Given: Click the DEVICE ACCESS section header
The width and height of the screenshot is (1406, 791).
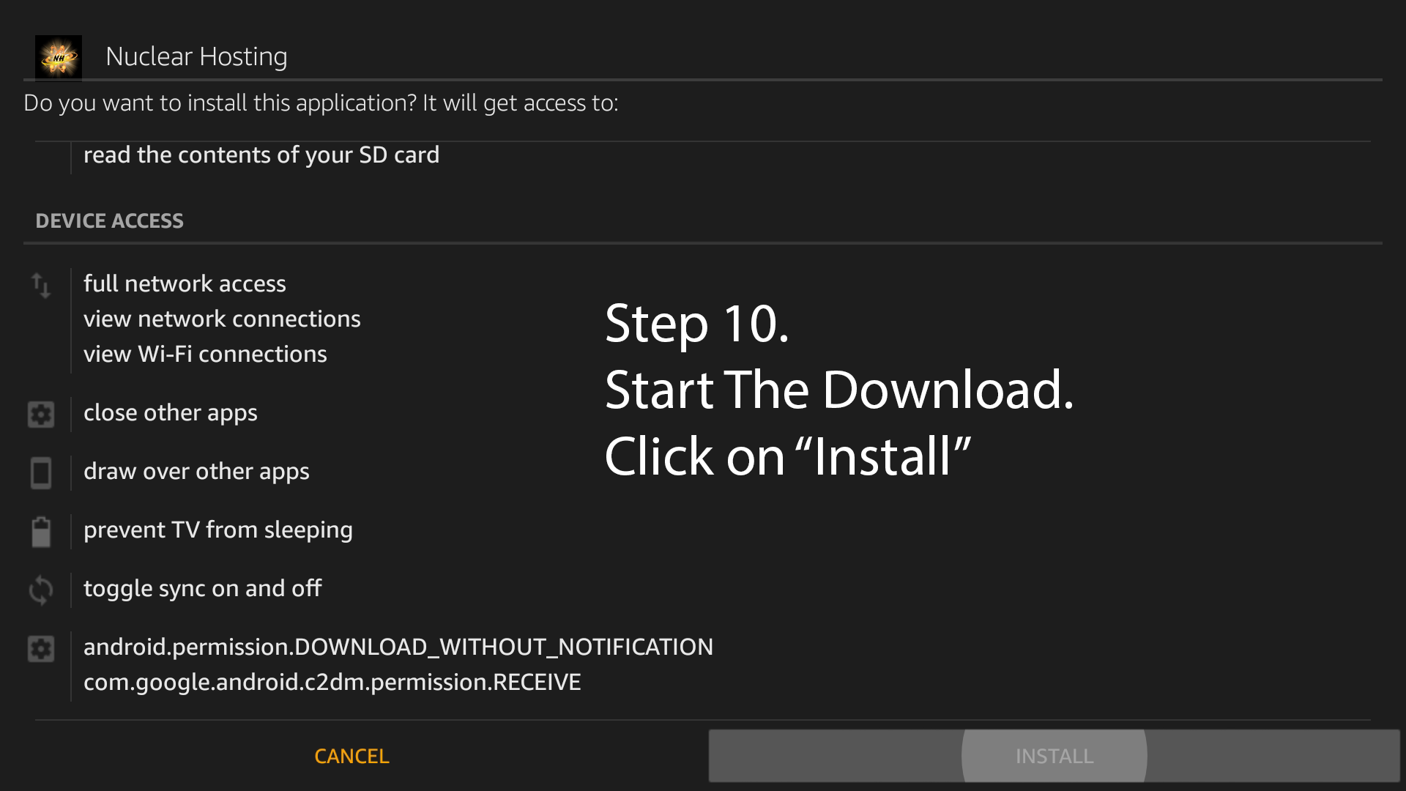Looking at the screenshot, I should coord(109,220).
